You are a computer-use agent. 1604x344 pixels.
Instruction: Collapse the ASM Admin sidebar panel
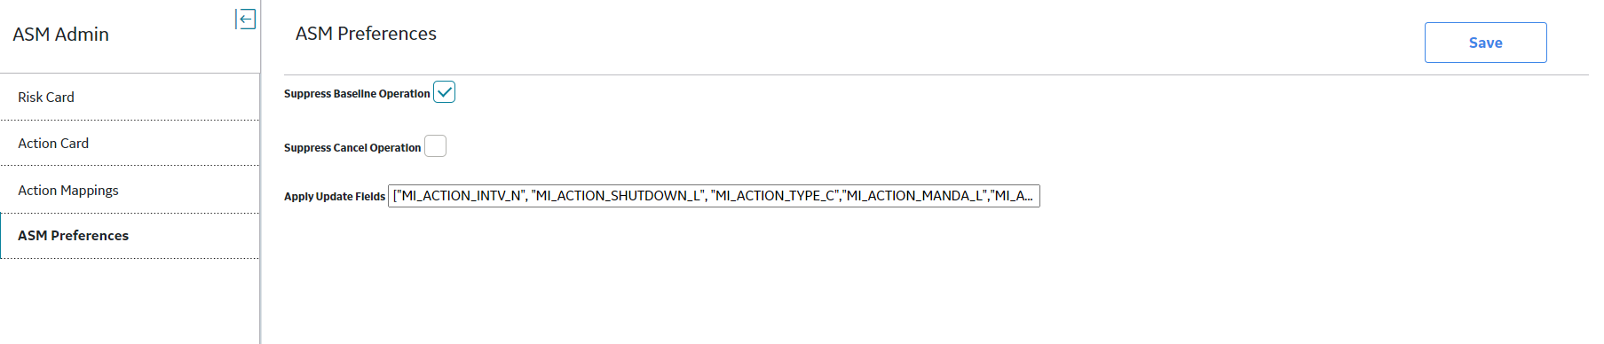(x=246, y=19)
